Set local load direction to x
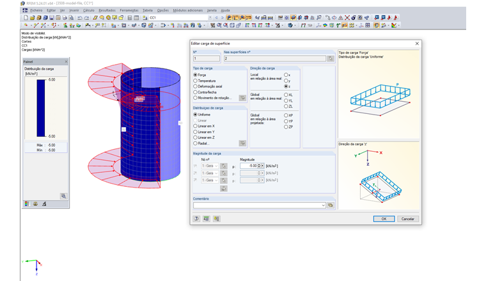This screenshot has width=486, height=281. click(287, 75)
